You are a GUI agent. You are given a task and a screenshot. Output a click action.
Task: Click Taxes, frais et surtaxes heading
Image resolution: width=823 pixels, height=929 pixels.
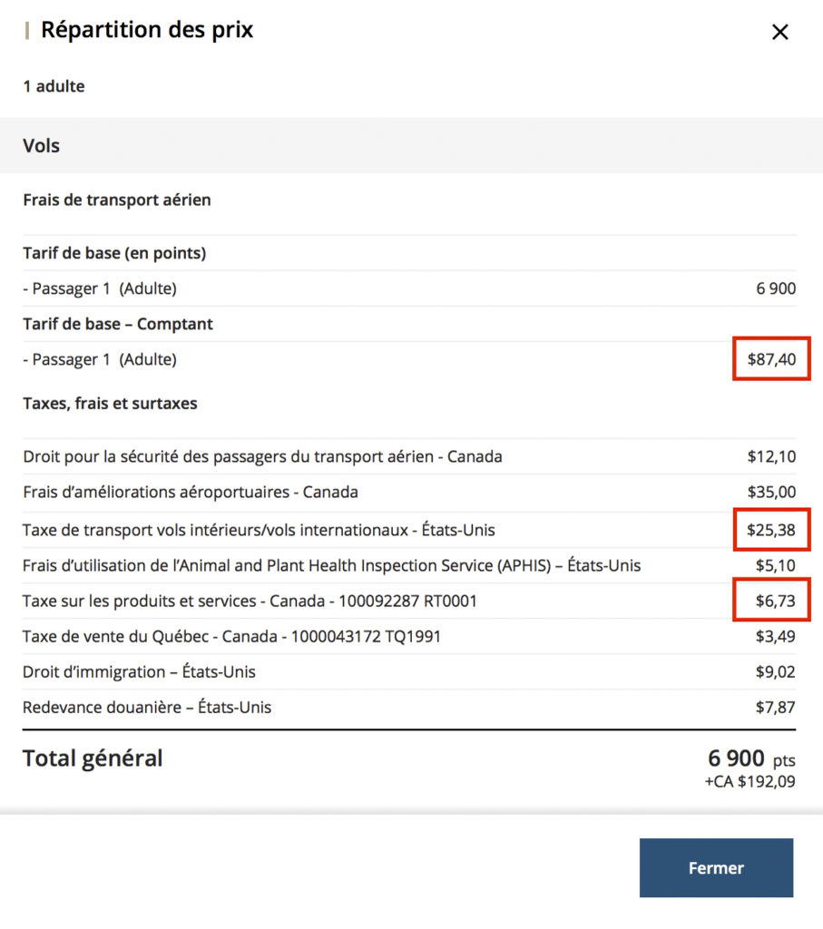click(110, 404)
